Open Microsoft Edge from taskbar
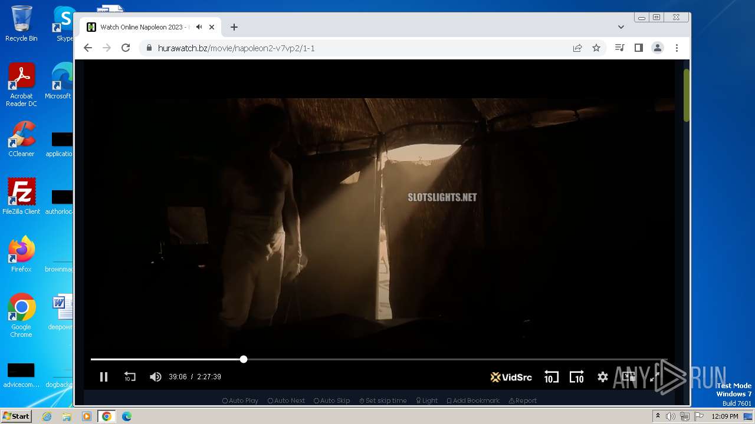The height and width of the screenshot is (424, 755). point(126,416)
